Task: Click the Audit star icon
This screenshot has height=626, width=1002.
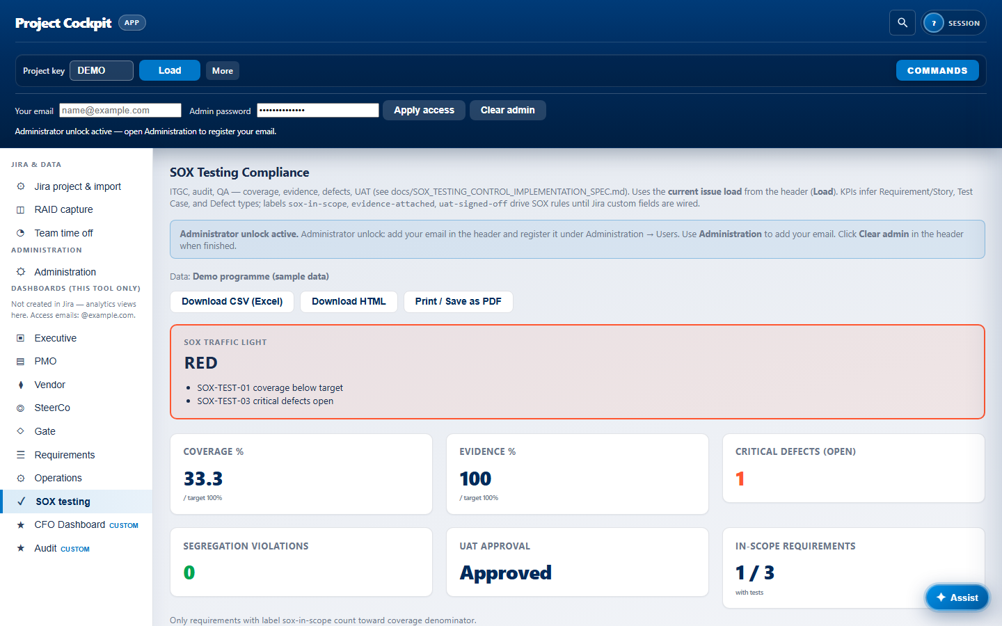Action: pyautogui.click(x=21, y=548)
